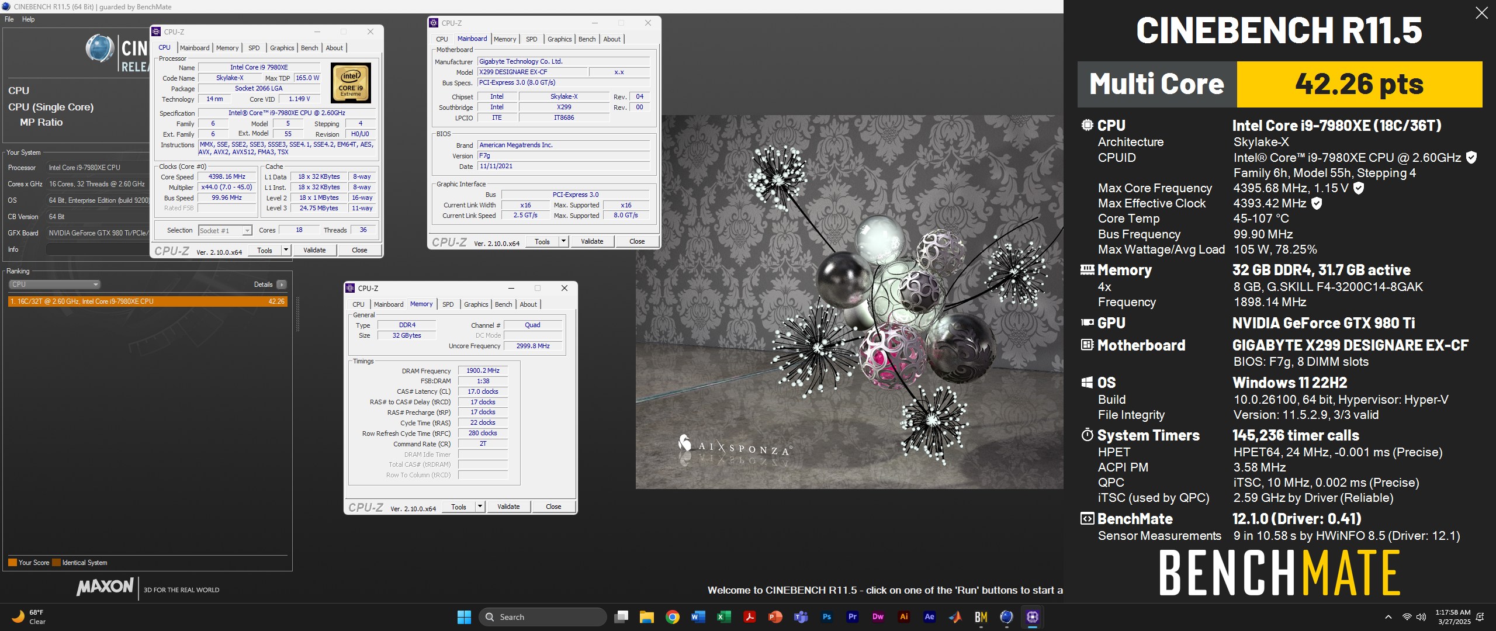This screenshot has width=1496, height=631.
Task: Open After Effects from taskbar
Action: click(929, 617)
